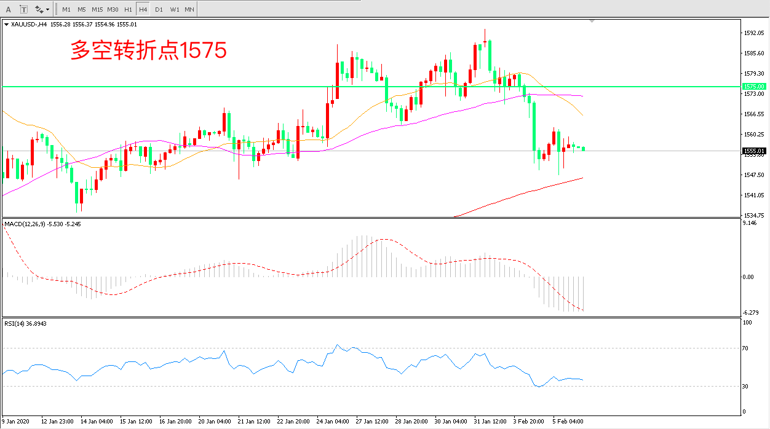770x429 pixels.
Task: Switch chart to M15 timeframe
Action: (x=97, y=9)
